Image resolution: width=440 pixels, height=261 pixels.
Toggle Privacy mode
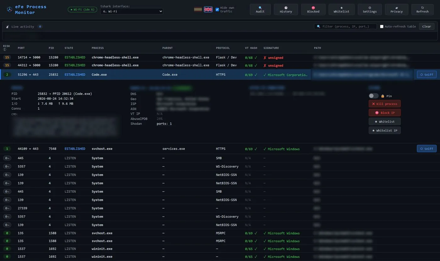[x=396, y=9]
